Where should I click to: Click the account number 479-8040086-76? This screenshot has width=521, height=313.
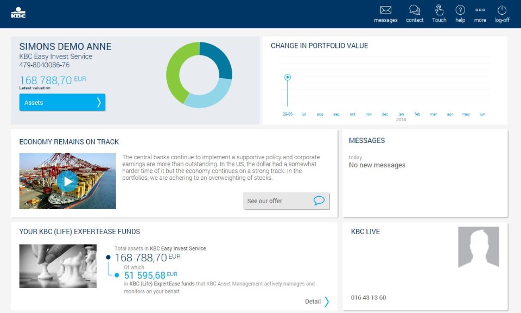44,65
